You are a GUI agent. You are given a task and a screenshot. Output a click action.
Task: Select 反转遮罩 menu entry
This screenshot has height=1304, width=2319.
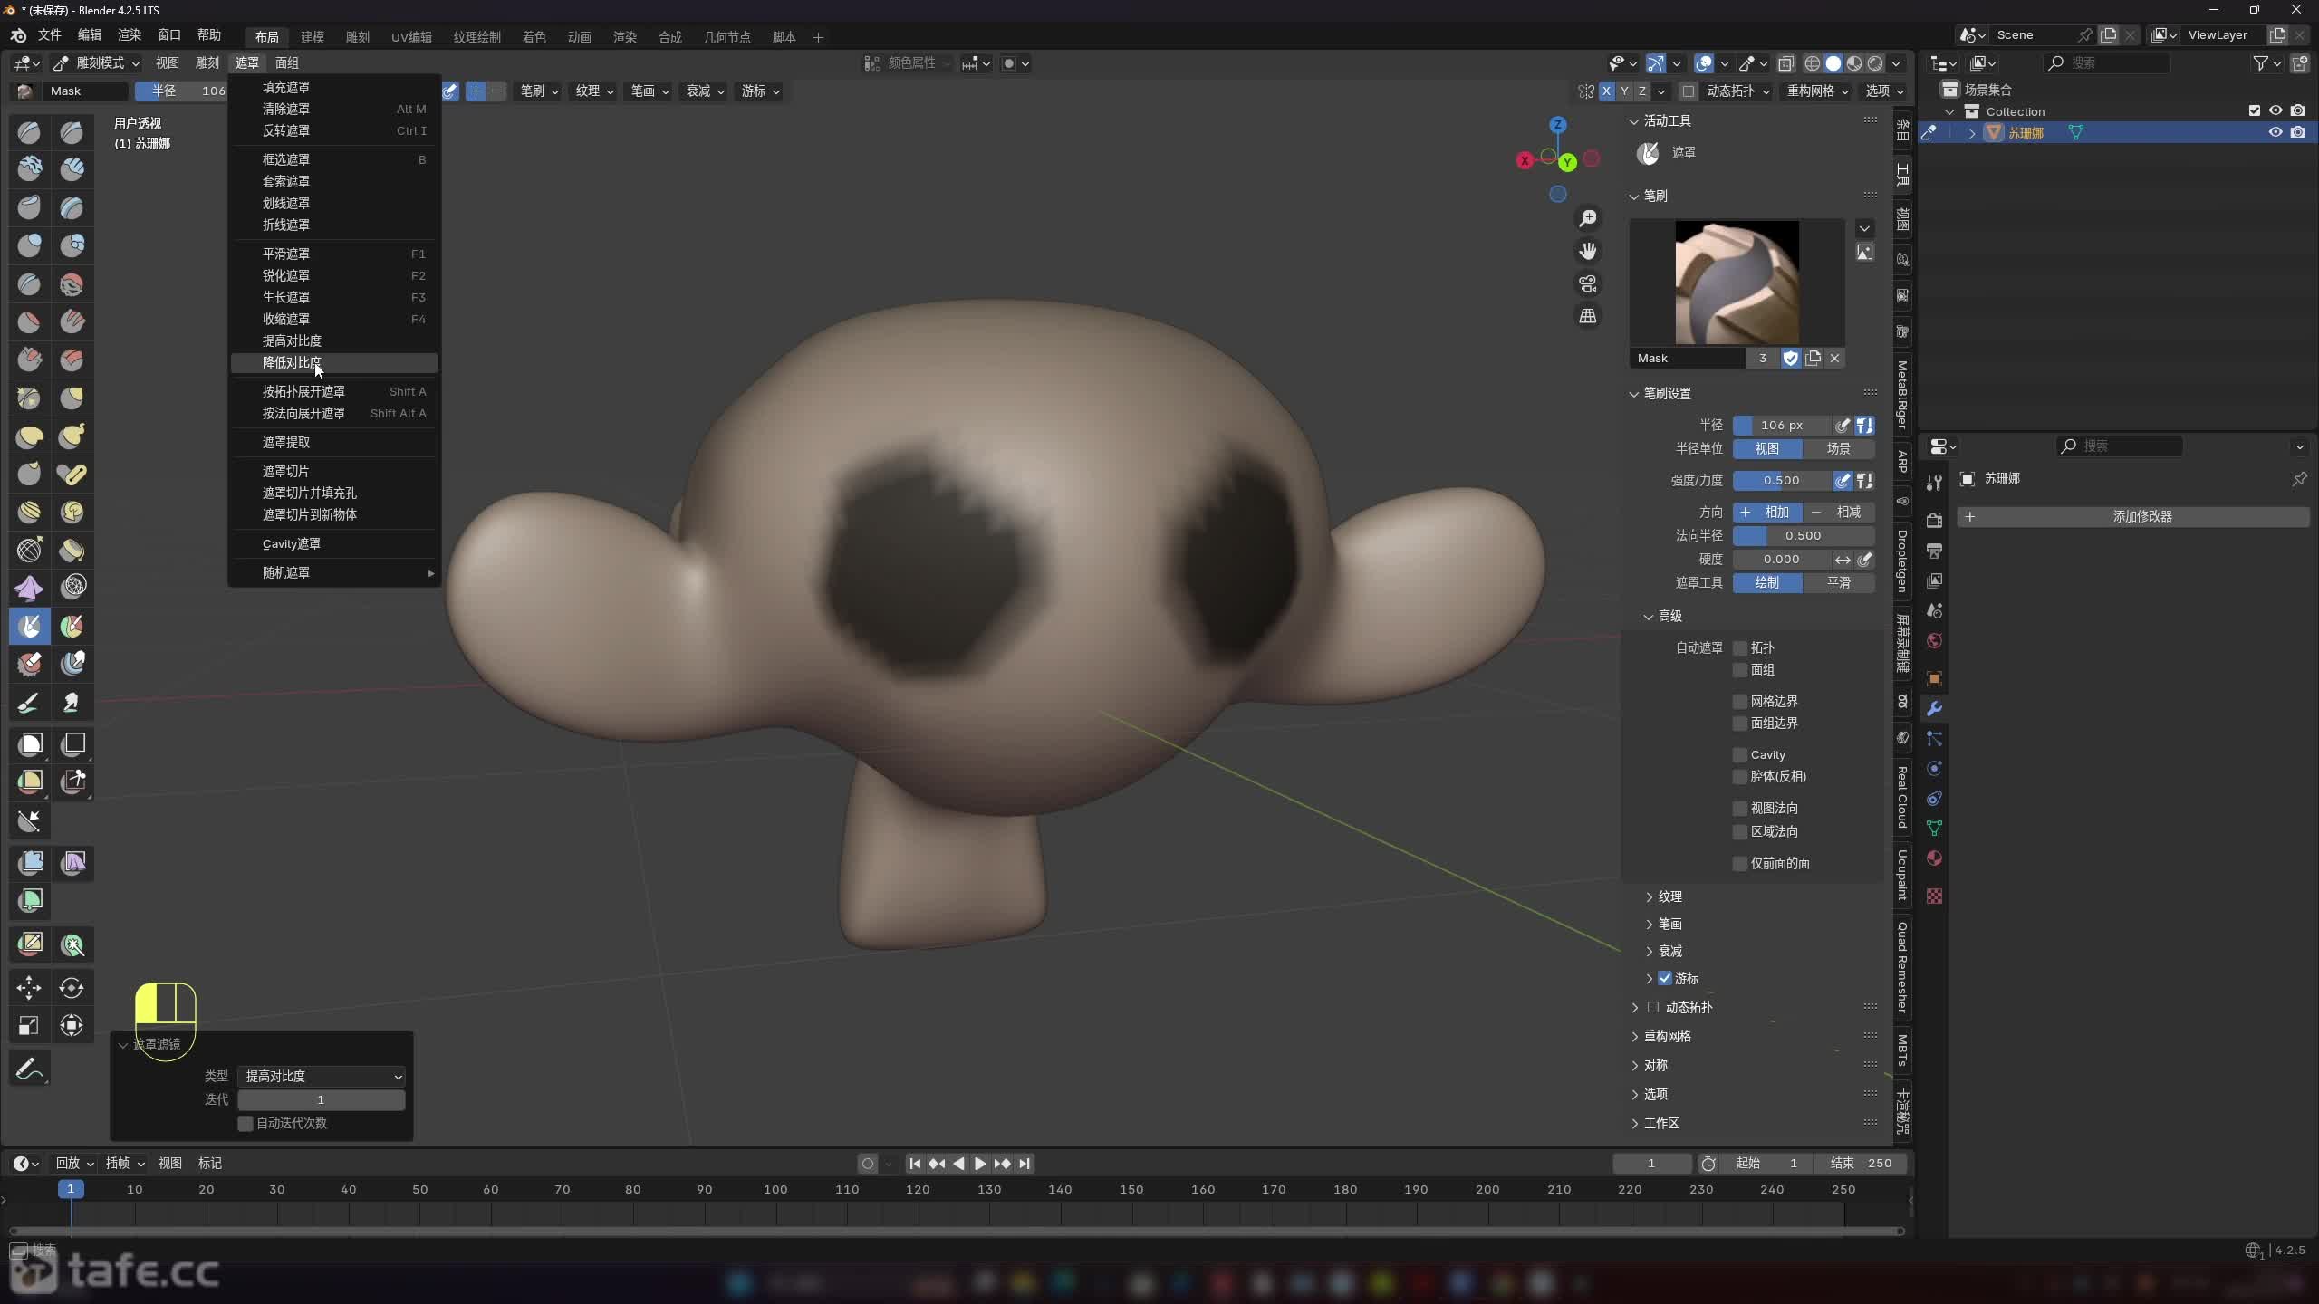[286, 130]
